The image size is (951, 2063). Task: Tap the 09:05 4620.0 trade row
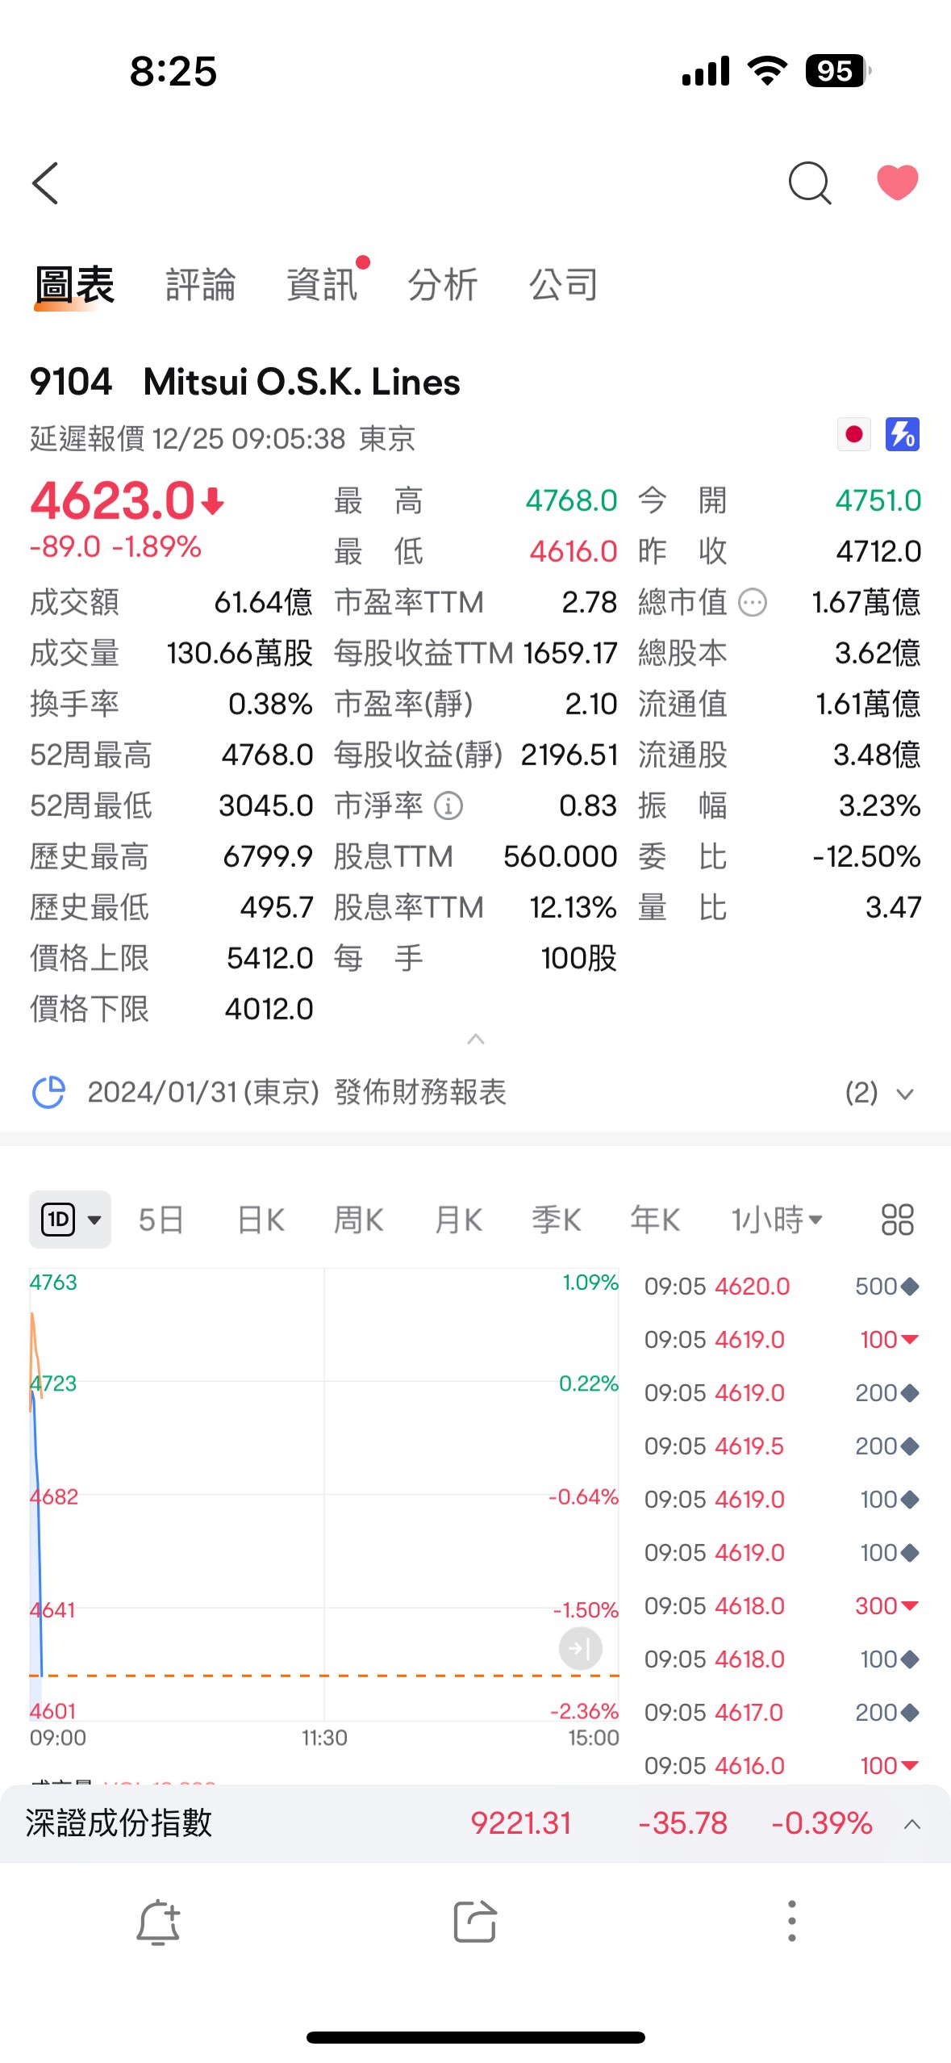pyautogui.click(x=782, y=1287)
